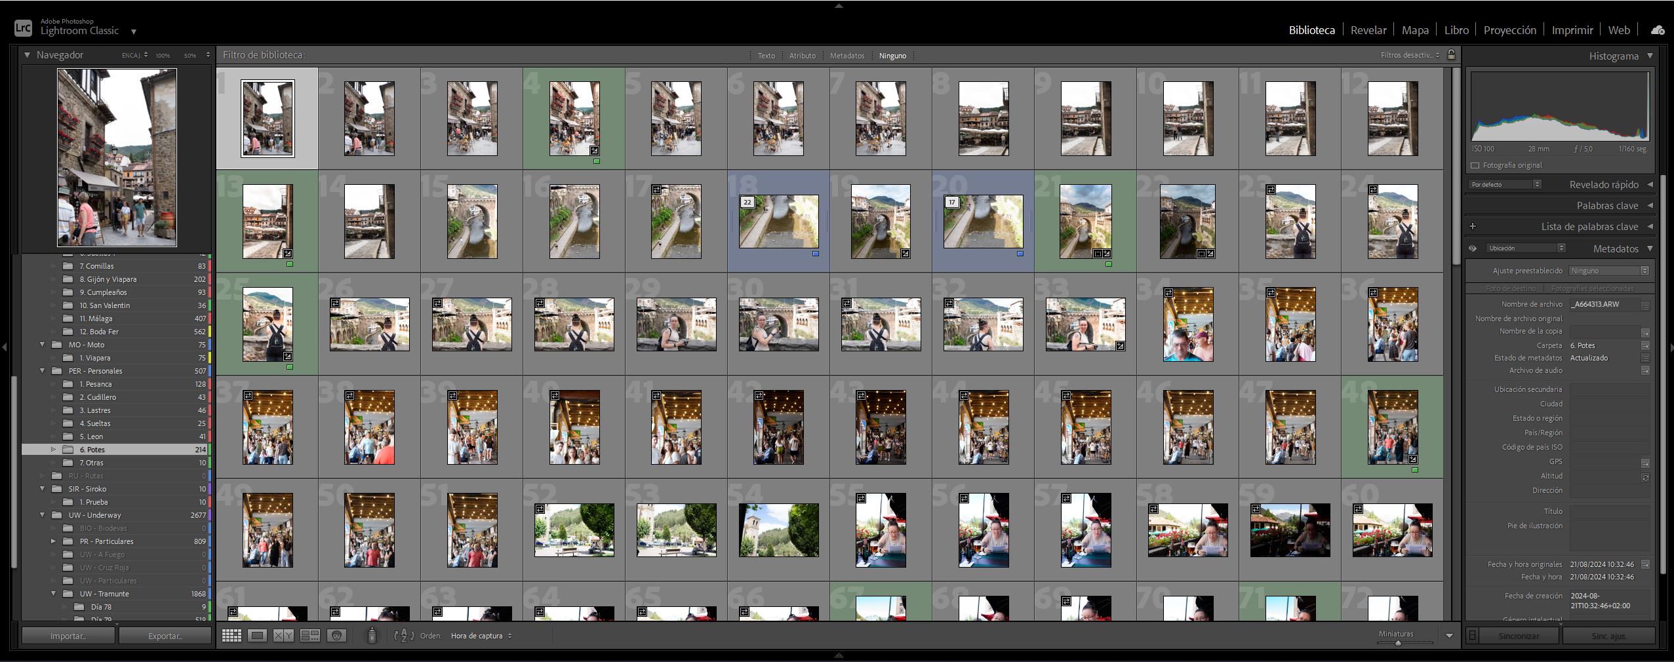Click blue color label on photo 18

tap(816, 254)
